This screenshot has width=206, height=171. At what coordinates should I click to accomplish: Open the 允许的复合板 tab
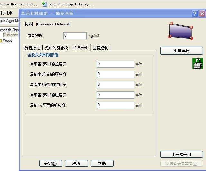pos(57,48)
